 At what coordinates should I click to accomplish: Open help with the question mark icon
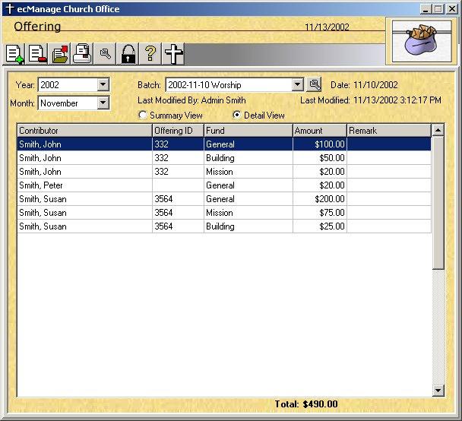point(150,54)
